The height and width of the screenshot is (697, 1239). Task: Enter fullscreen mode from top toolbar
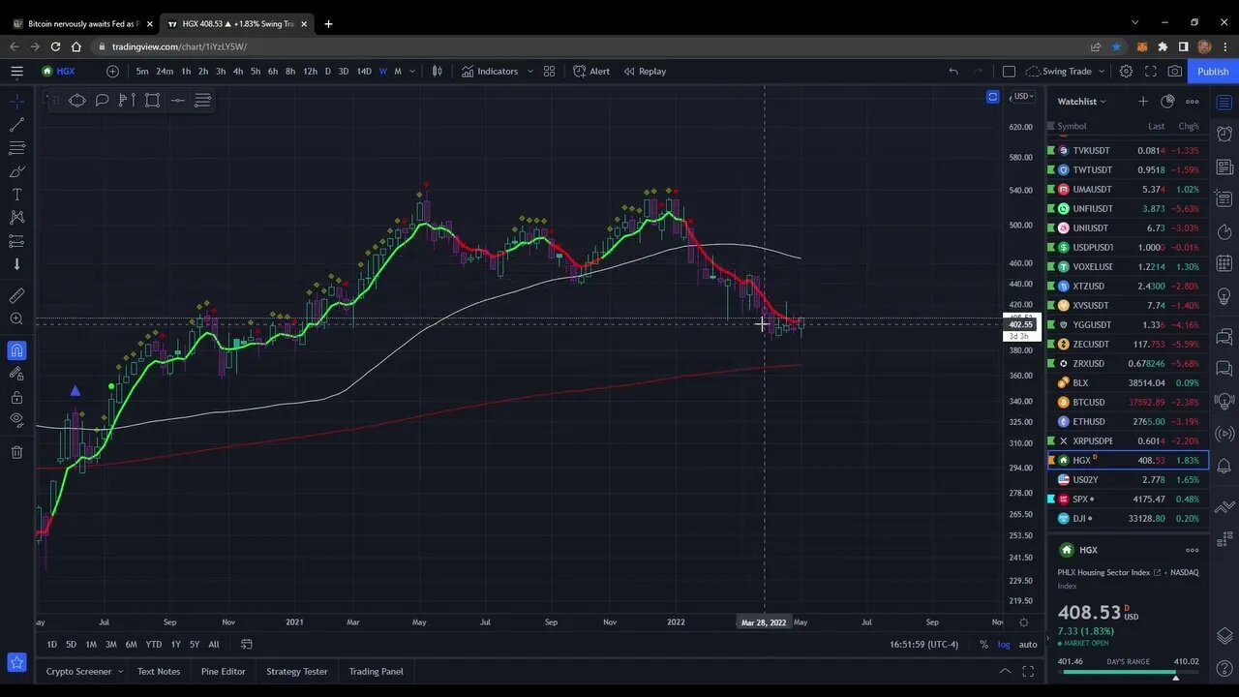click(x=1150, y=71)
